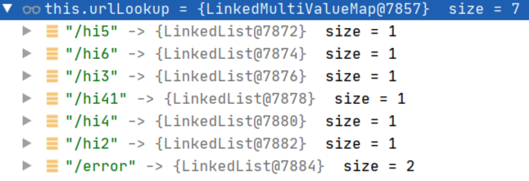Select the LinkedList@7872 value text
The height and width of the screenshot is (181, 529).
pos(232,31)
